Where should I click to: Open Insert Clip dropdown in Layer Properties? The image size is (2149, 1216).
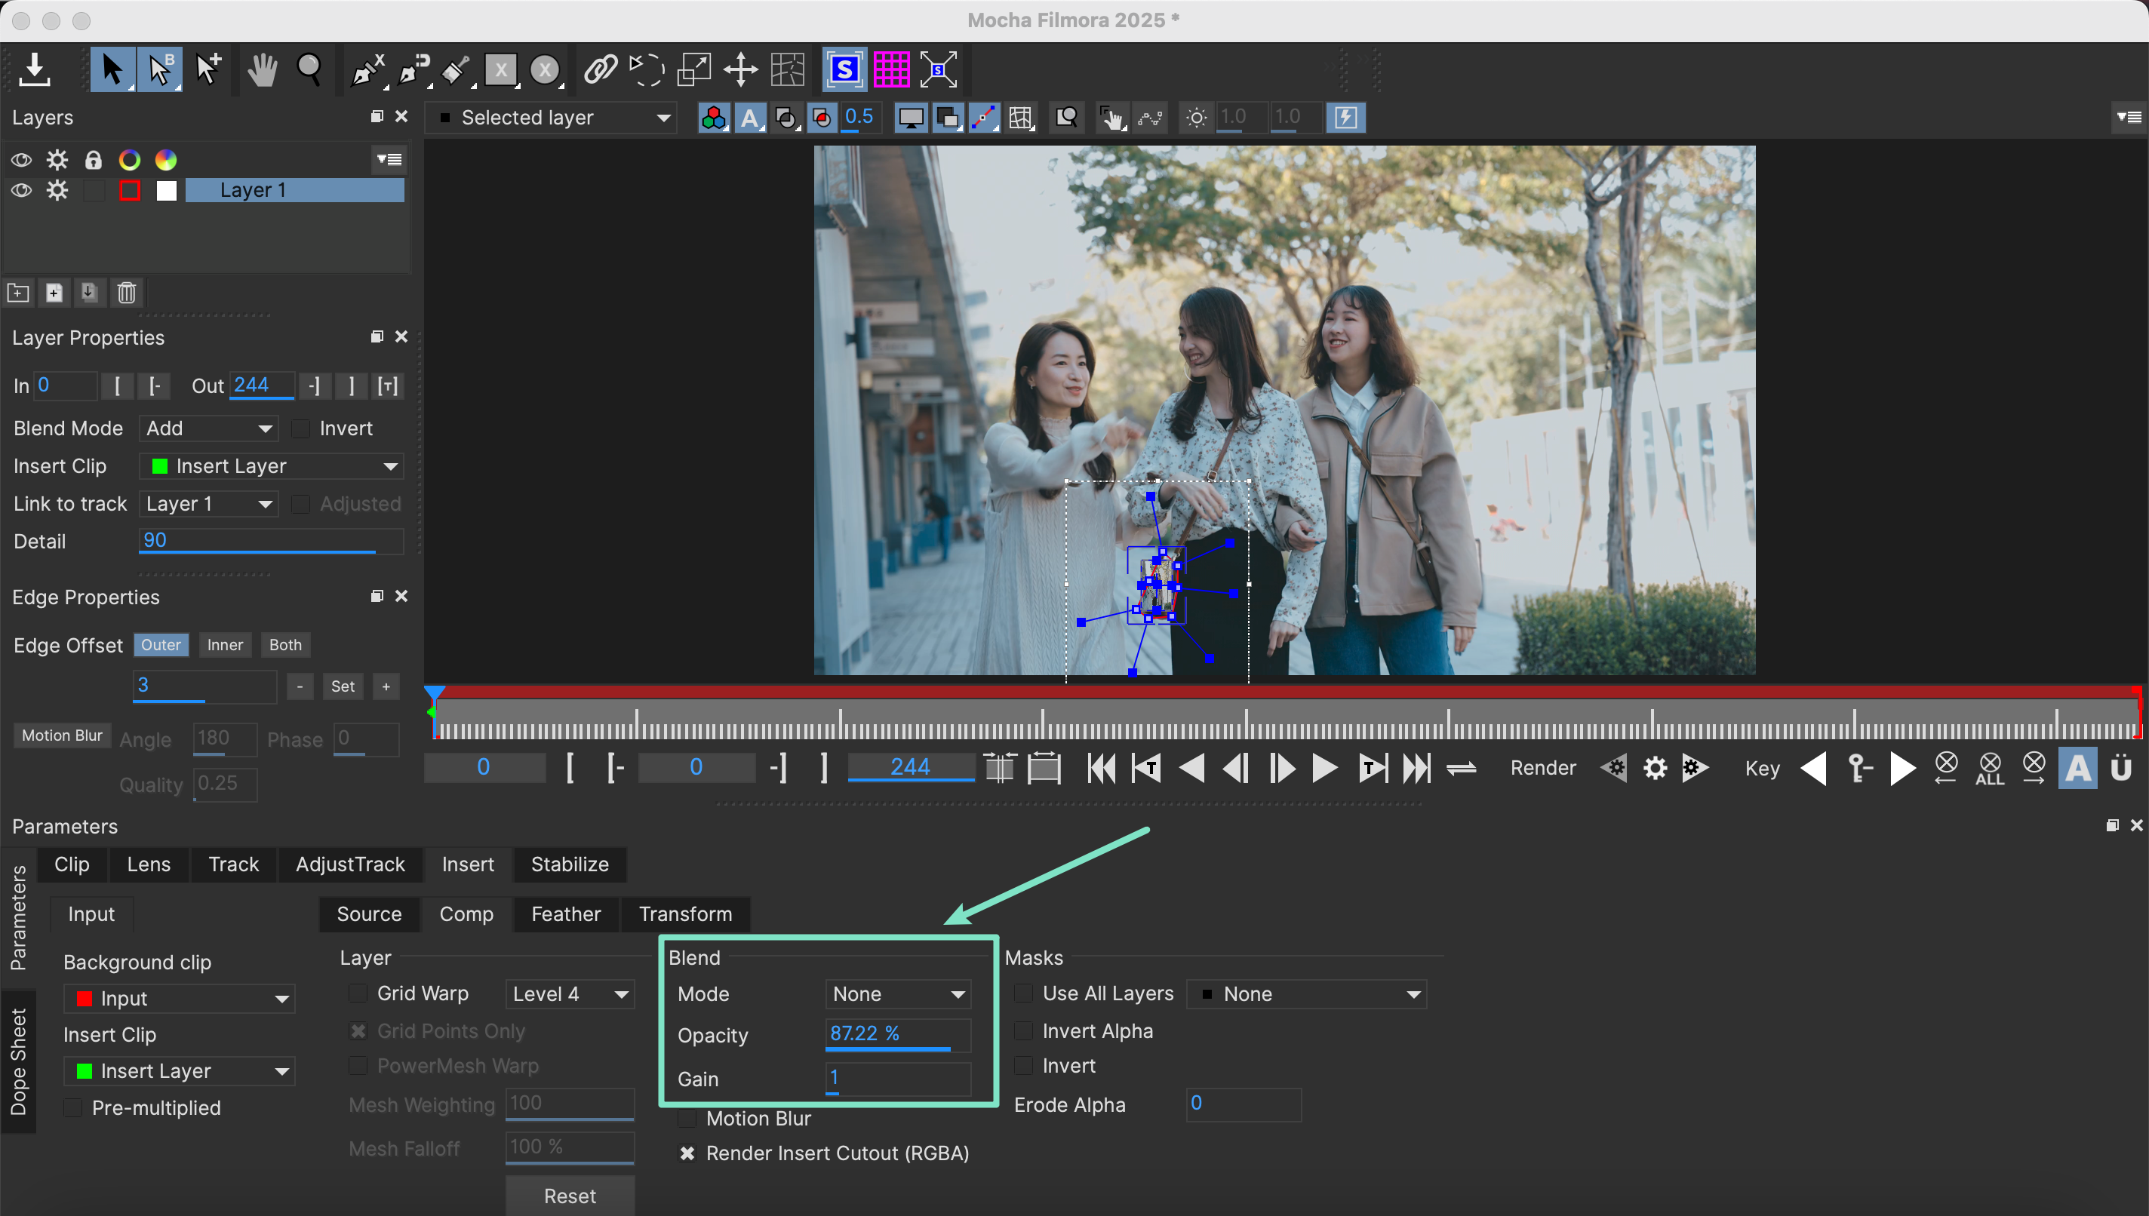click(272, 466)
